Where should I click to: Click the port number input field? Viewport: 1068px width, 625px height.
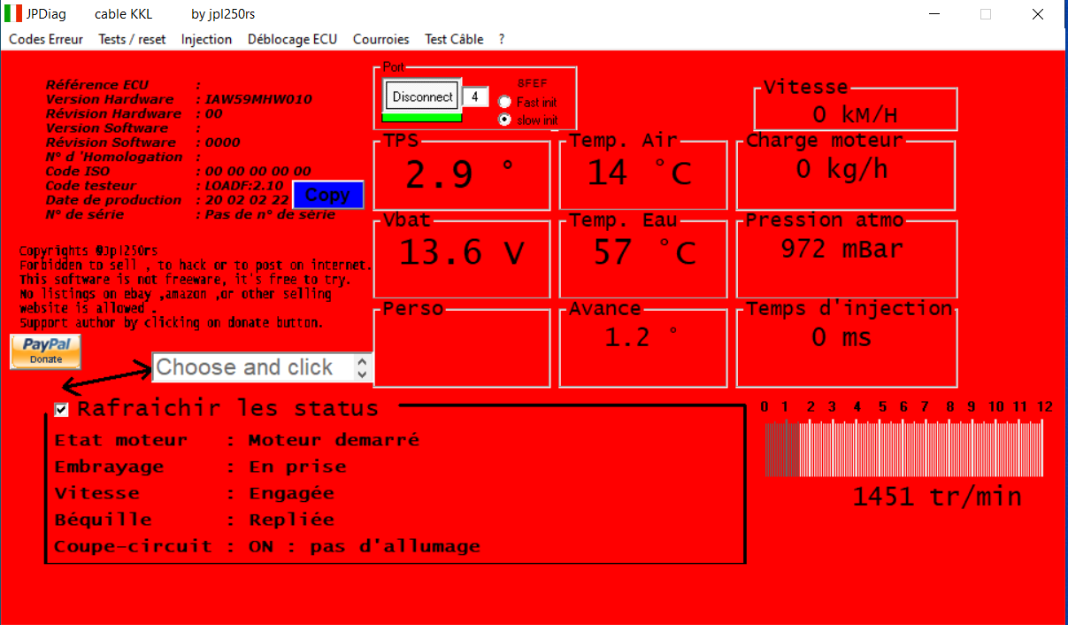pos(475,96)
